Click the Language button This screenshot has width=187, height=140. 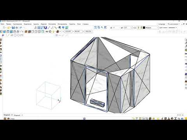coord(162,24)
